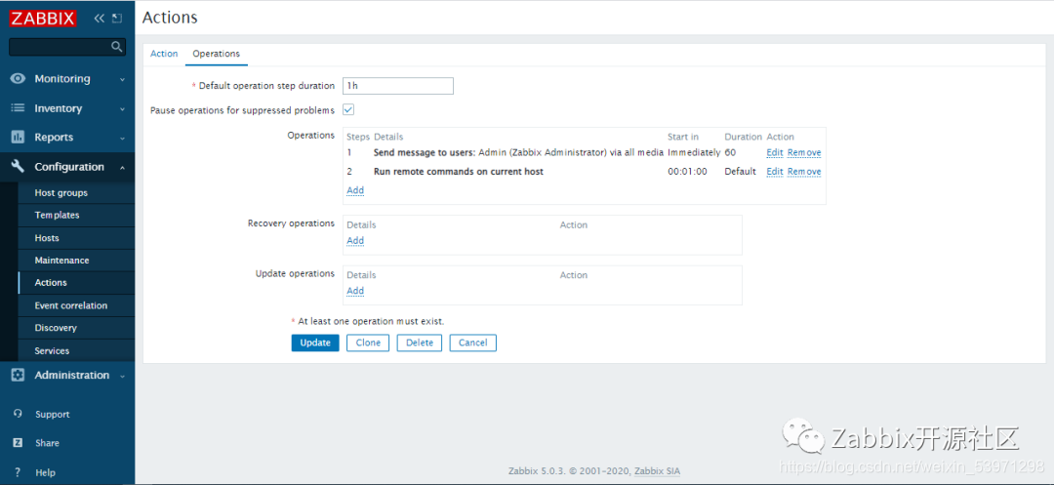1054x485 pixels.
Task: Open the Maintenance menu item
Action: tap(61, 260)
